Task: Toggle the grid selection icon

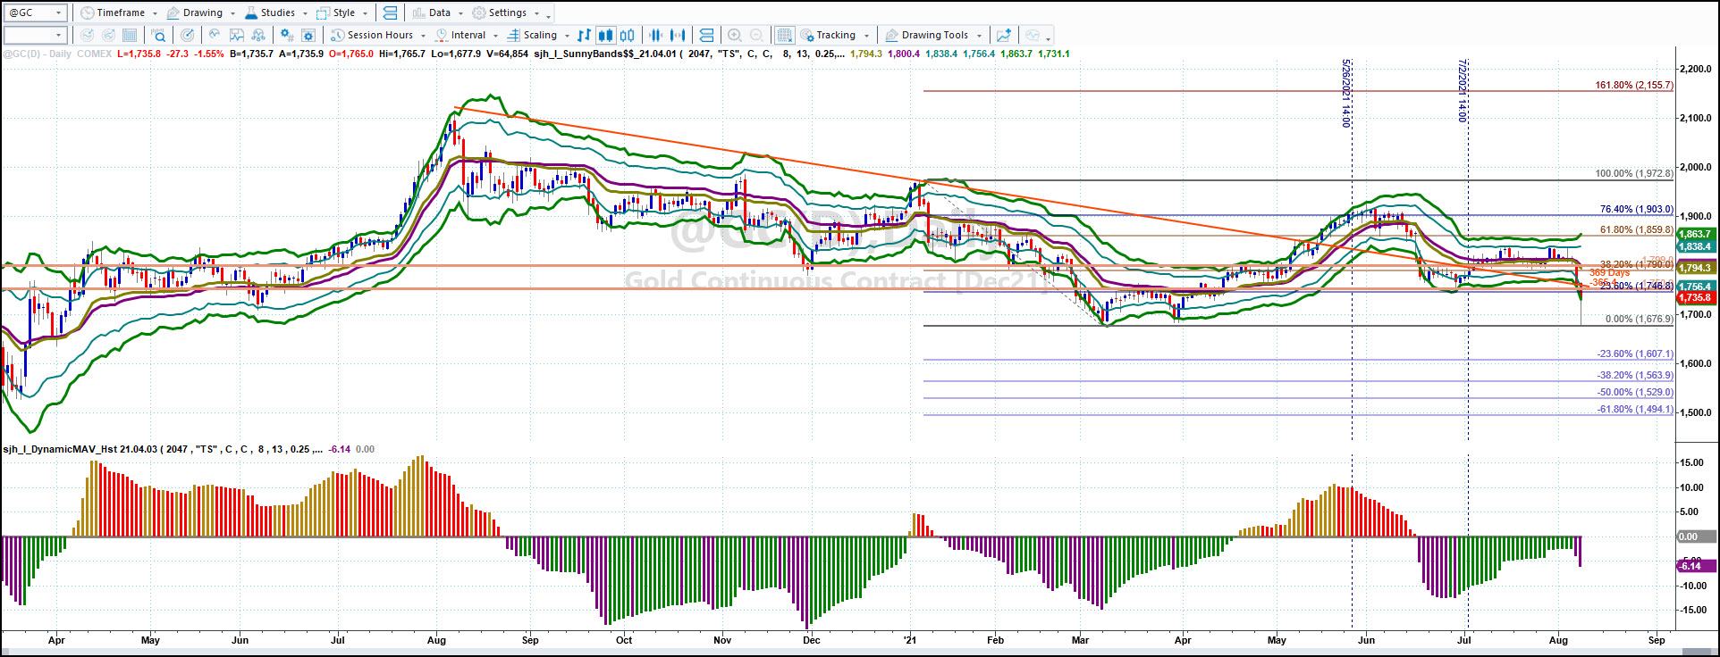Action: (x=784, y=35)
